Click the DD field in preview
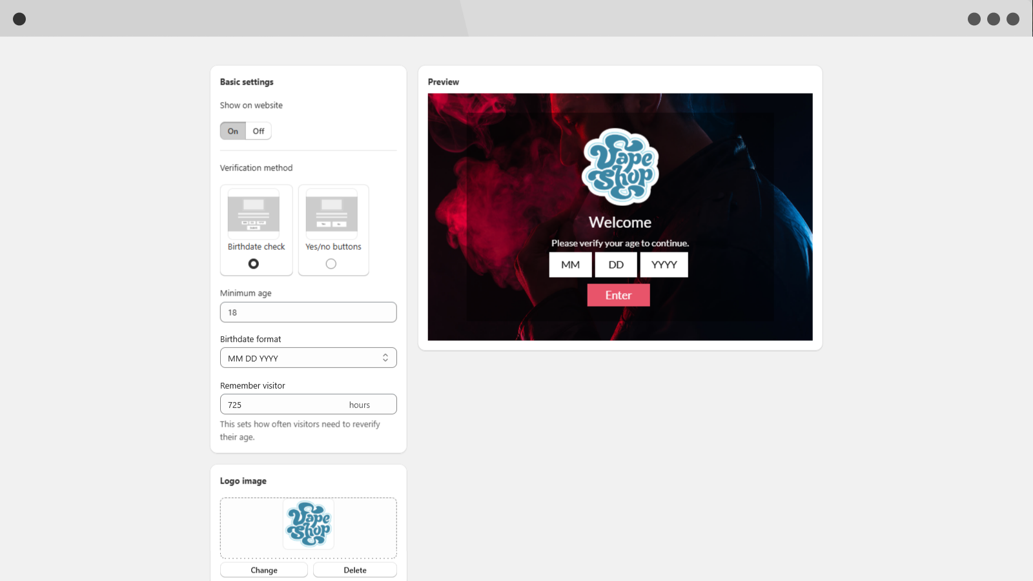1033x581 pixels. pyautogui.click(x=616, y=265)
